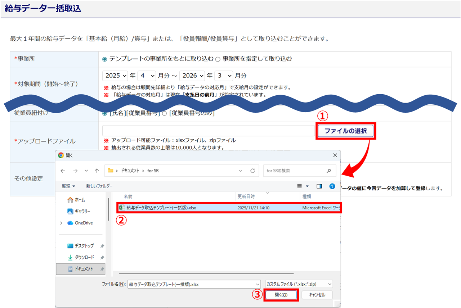The width and height of the screenshot is (461, 308).
Task: Select the [氏名][従業員番号] radio option
Action: [105, 113]
